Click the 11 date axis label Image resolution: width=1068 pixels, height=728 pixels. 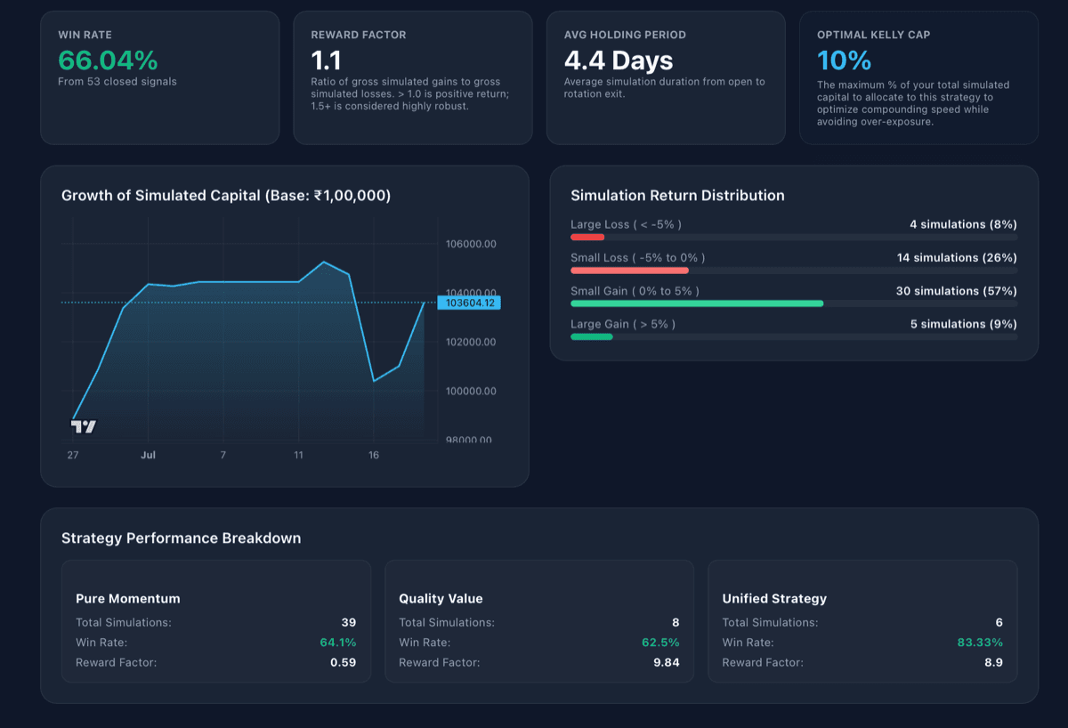pyautogui.click(x=298, y=455)
